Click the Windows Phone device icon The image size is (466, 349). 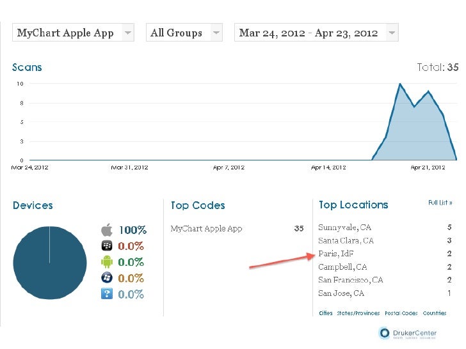pos(107,278)
